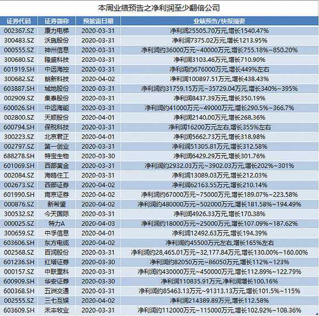Image resolution: width=319 pixels, height=316 pixels.
Task: Select stock code 002367.SZ
Action: (19, 31)
